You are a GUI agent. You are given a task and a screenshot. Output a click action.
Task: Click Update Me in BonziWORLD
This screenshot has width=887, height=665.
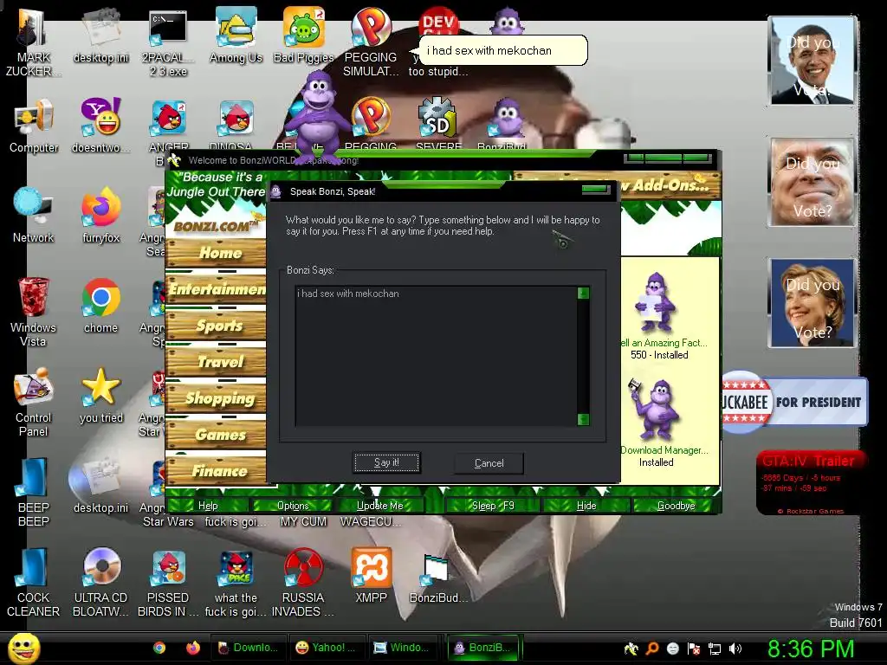[x=379, y=506]
